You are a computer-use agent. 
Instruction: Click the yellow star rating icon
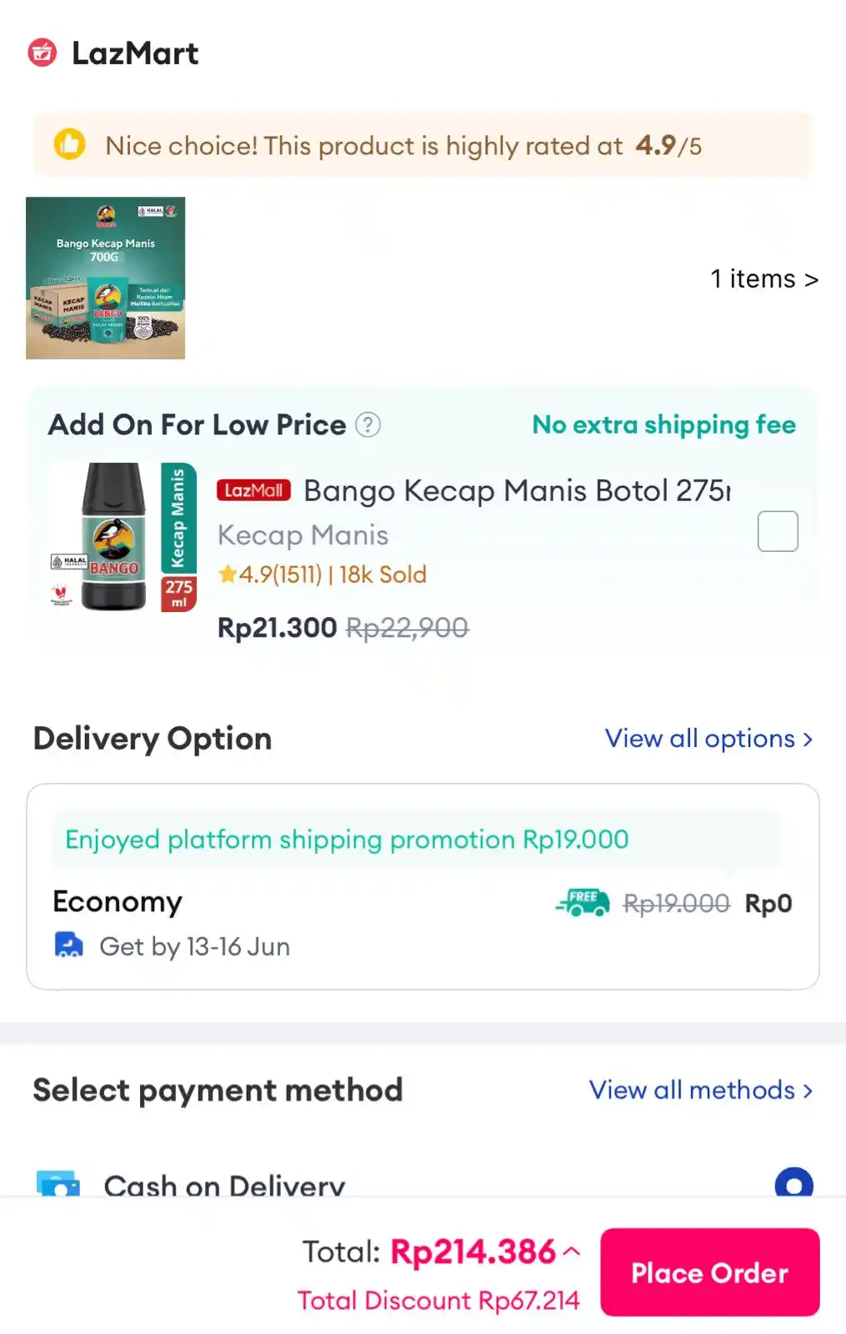coord(228,574)
